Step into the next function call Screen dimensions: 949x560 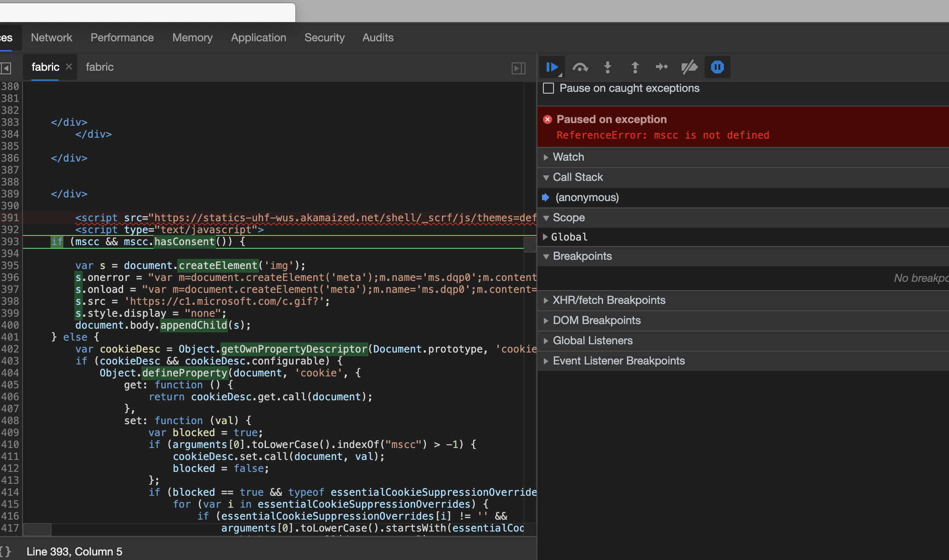[607, 67]
